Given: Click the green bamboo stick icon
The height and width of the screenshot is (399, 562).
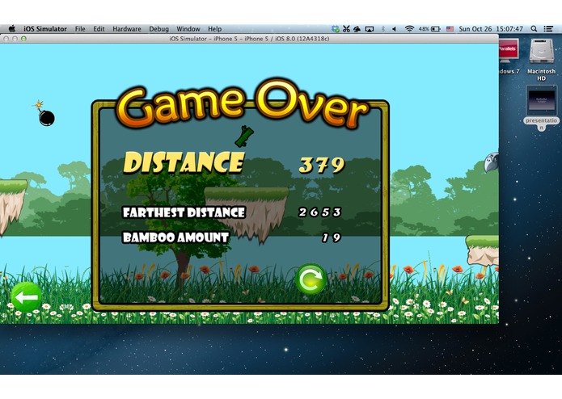Looking at the screenshot, I should pos(244,136).
